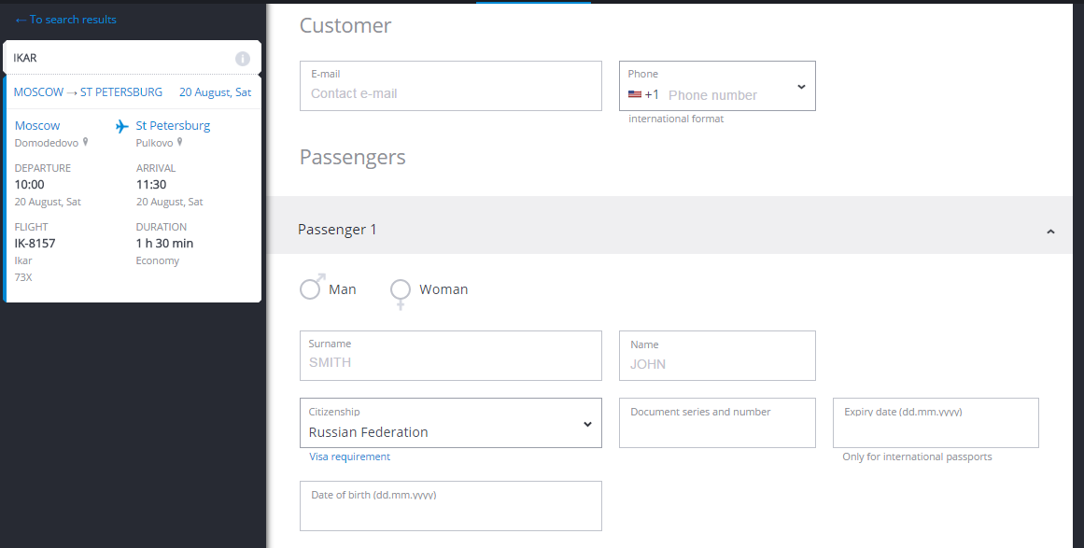The image size is (1084, 548).
Task: Focus the Surname input field
Action: pos(450,362)
